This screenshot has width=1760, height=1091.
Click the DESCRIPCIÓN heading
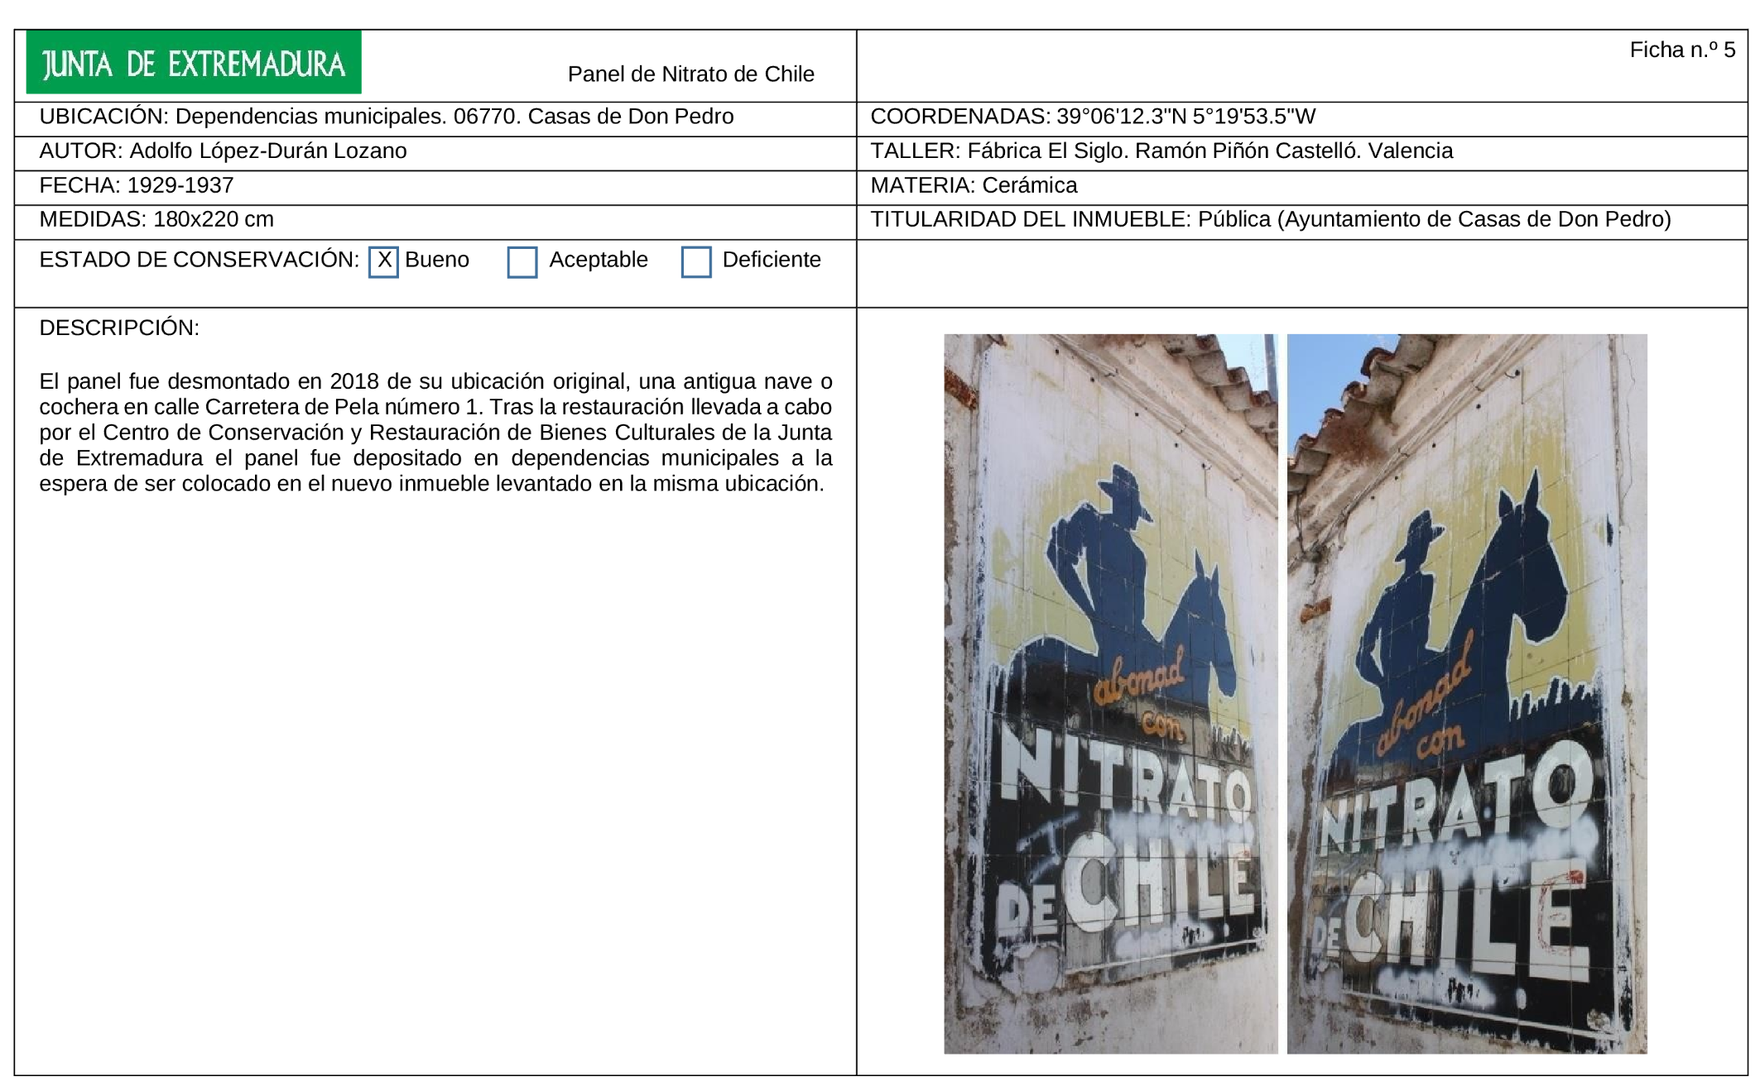click(x=119, y=328)
